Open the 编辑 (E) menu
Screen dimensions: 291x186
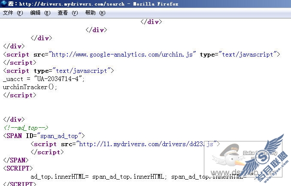click(40, 13)
